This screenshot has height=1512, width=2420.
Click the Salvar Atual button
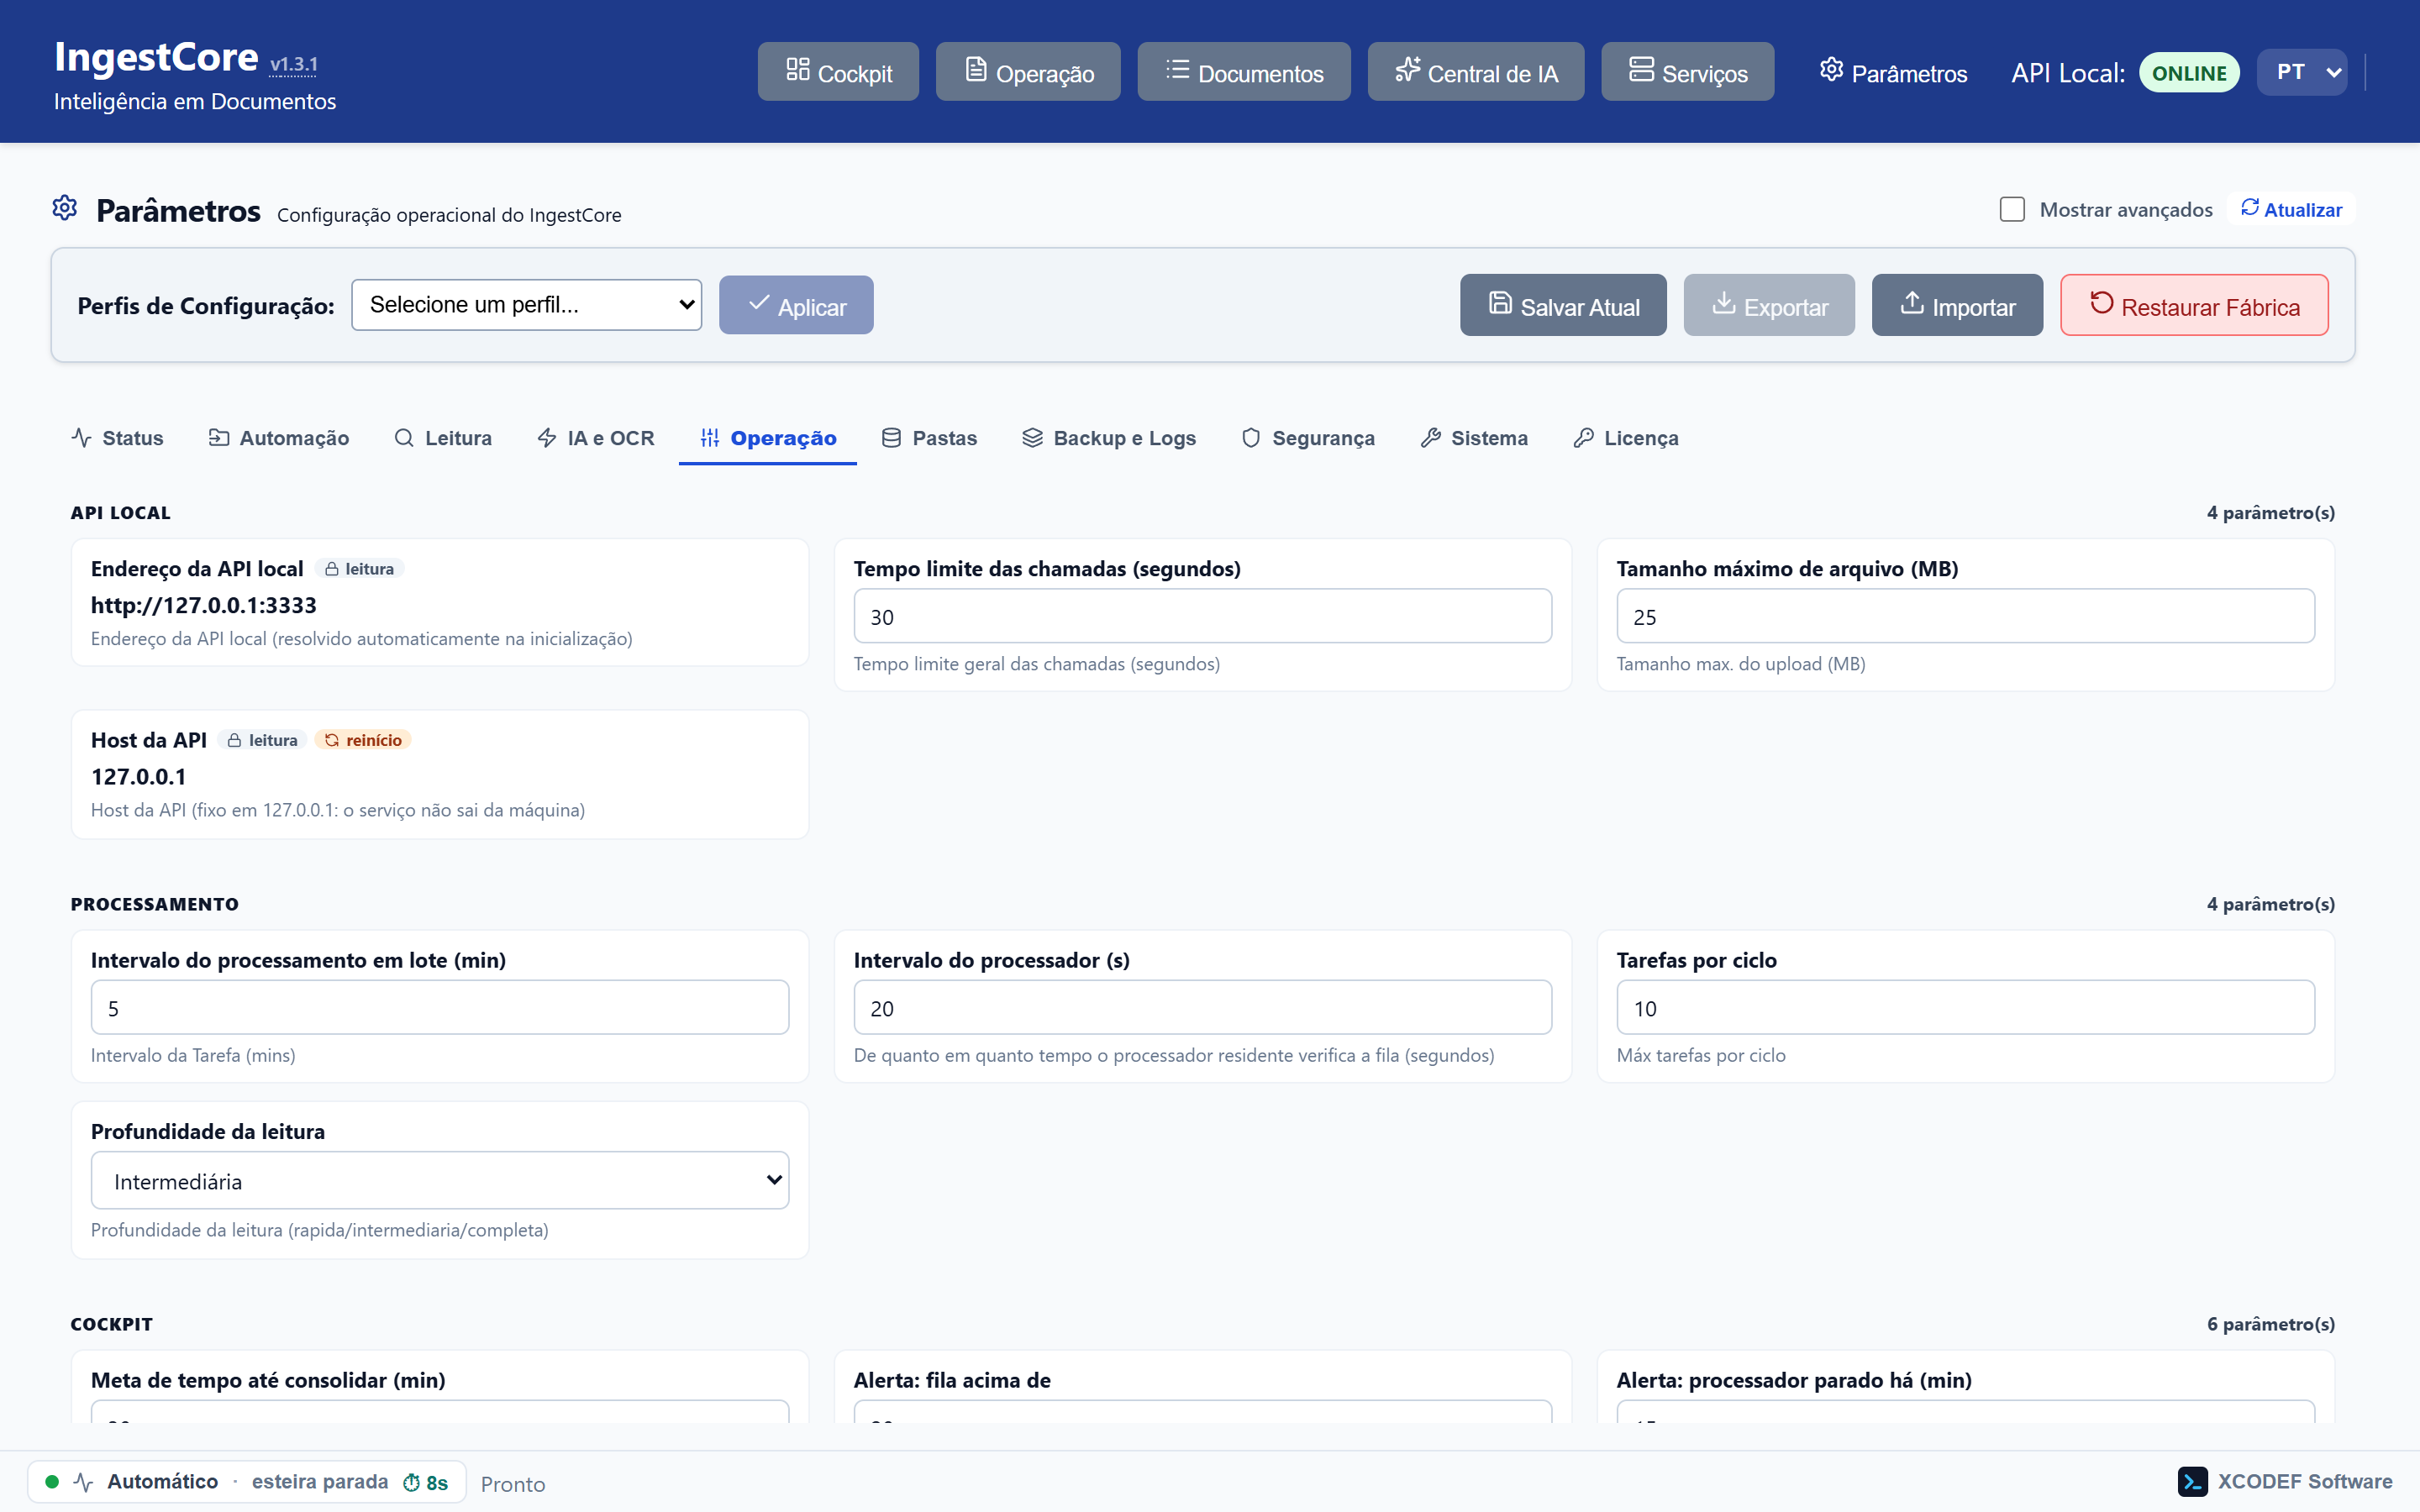tap(1563, 305)
